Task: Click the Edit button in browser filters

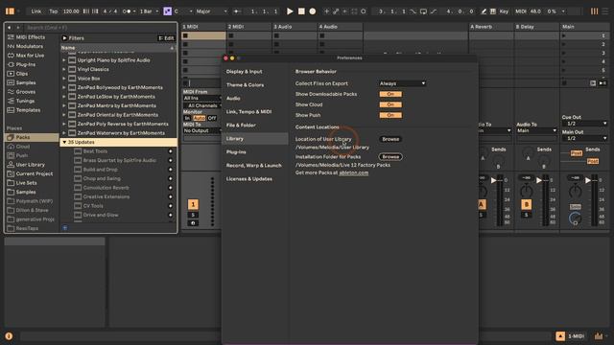Action: [x=166, y=38]
